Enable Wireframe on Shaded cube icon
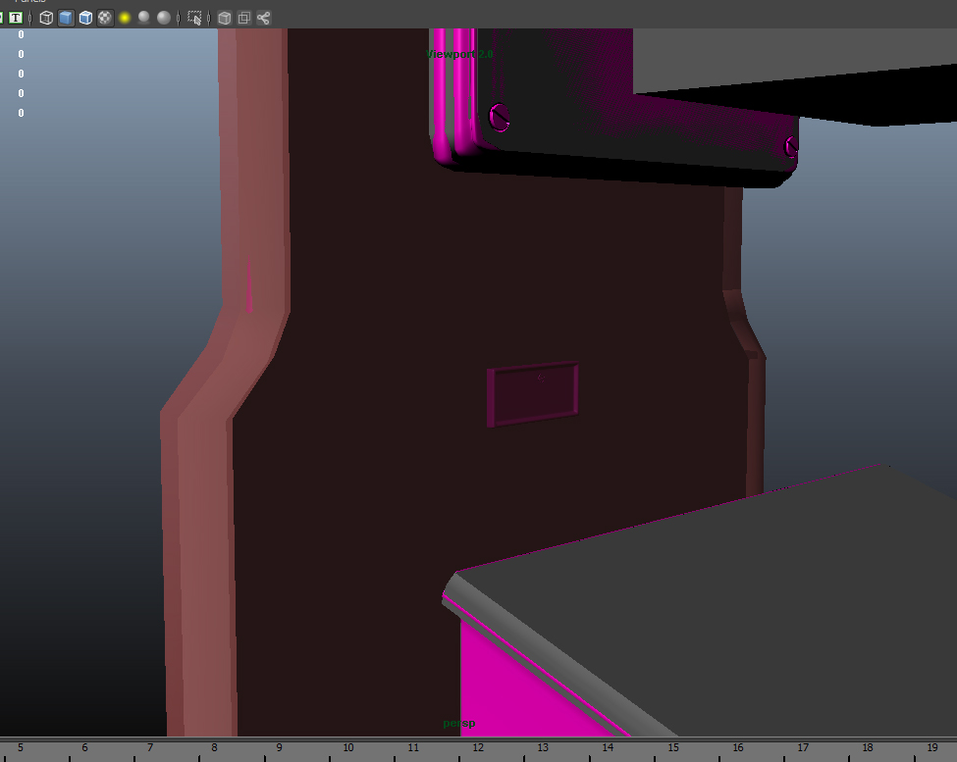 click(85, 18)
